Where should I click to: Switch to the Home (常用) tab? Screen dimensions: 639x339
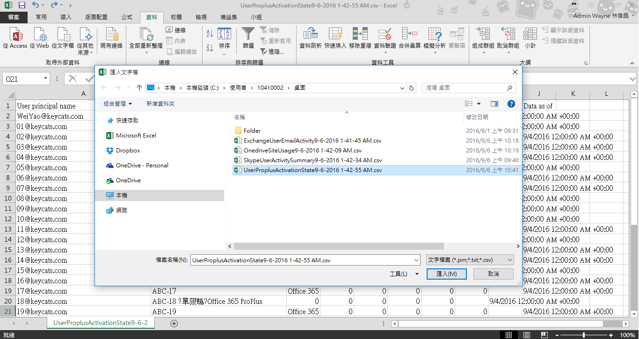(41, 17)
